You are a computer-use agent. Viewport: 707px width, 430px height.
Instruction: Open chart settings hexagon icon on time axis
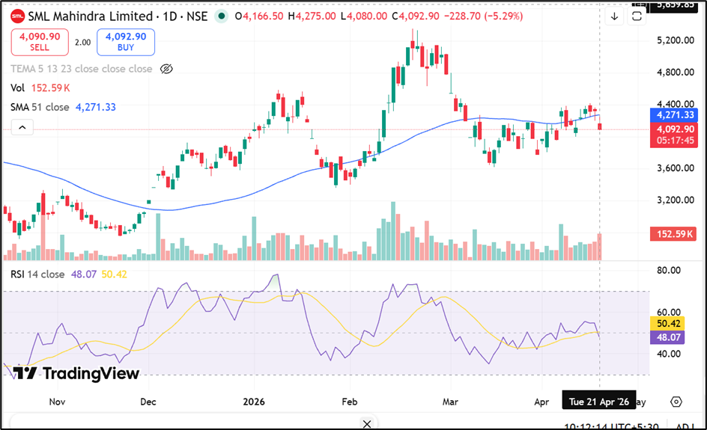[x=676, y=402]
